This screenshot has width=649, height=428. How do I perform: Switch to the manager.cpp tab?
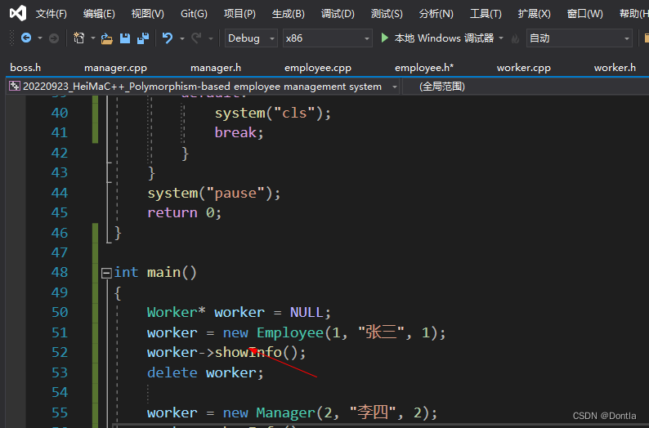(115, 68)
